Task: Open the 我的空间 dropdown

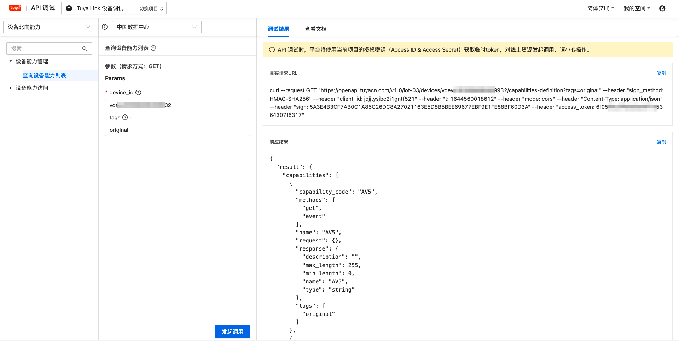Action: point(637,8)
